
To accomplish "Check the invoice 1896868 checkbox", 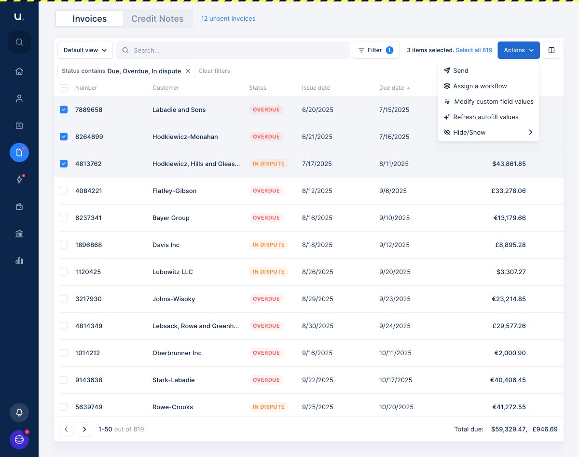I will coord(64,245).
